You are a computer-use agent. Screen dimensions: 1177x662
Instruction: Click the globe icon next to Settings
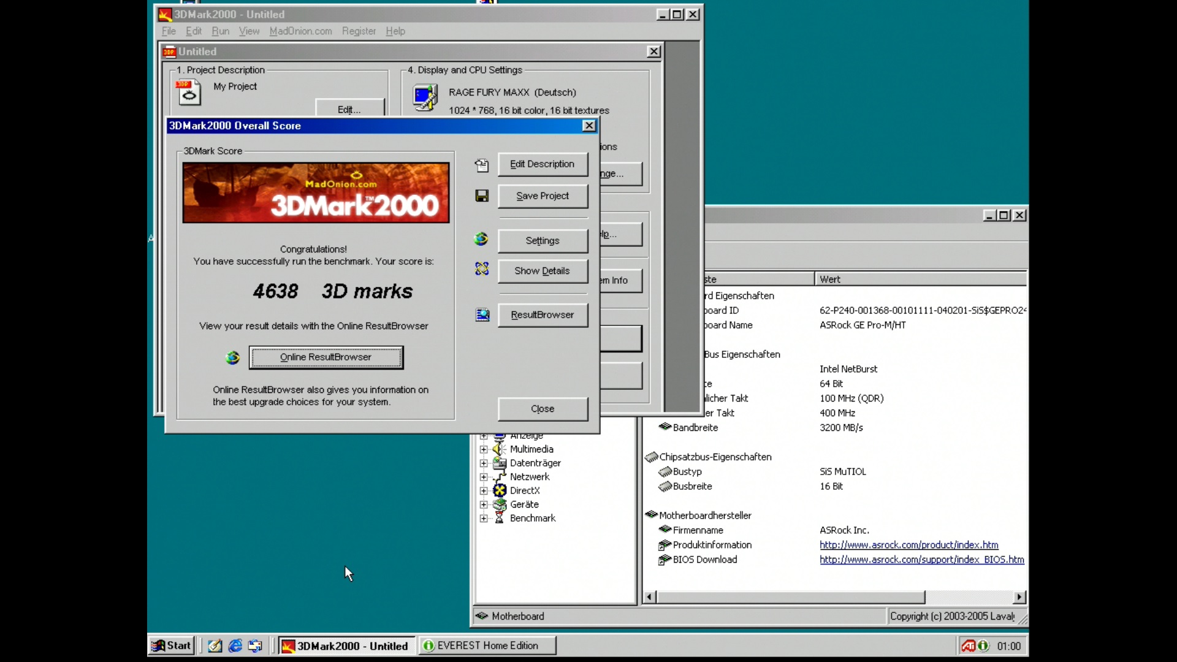click(x=481, y=239)
